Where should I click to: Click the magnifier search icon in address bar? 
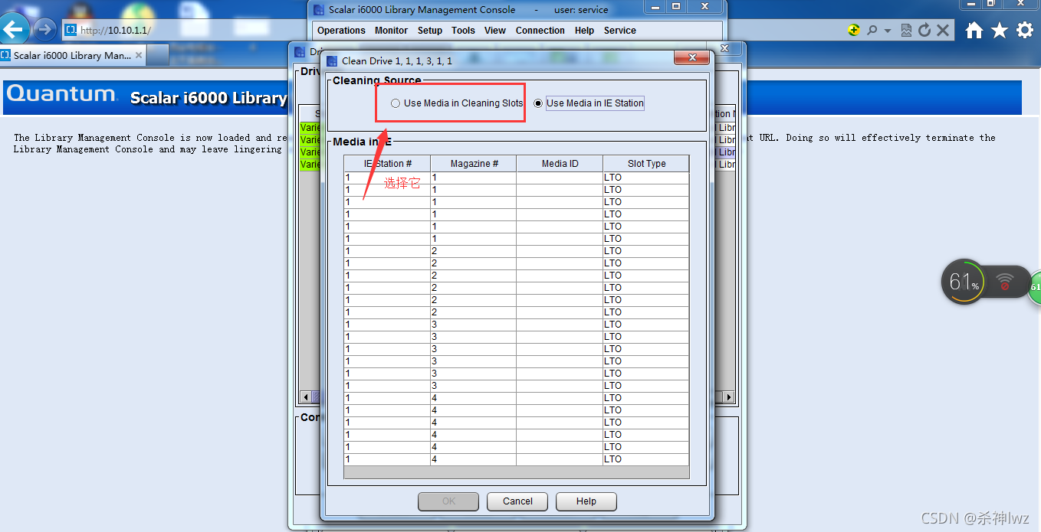coord(872,30)
